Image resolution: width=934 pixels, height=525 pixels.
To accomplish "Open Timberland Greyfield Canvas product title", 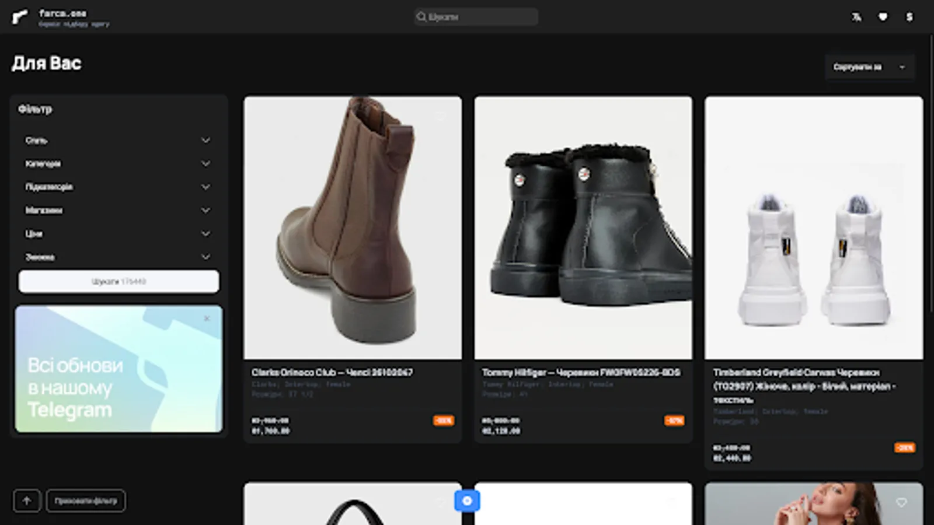I will (804, 386).
